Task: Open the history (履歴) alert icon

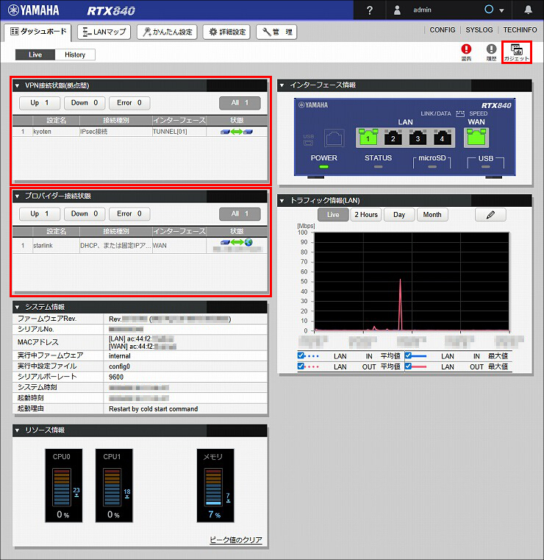Action: (x=491, y=52)
